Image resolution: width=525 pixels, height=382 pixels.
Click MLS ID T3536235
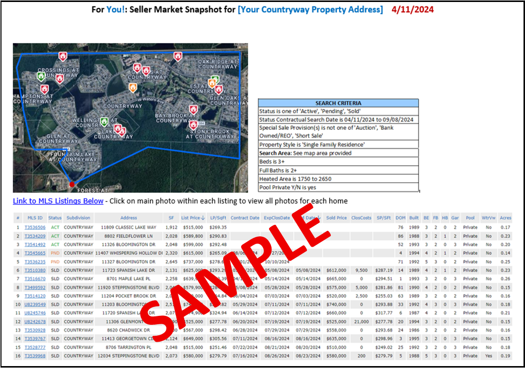click(x=35, y=262)
